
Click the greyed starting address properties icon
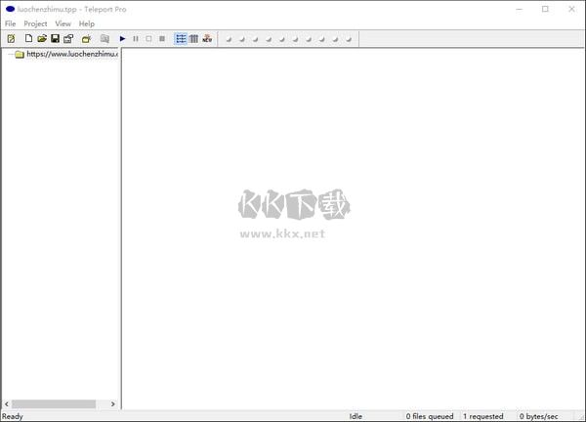click(105, 38)
